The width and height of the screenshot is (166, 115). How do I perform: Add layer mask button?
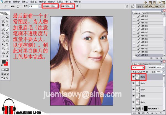143,113
